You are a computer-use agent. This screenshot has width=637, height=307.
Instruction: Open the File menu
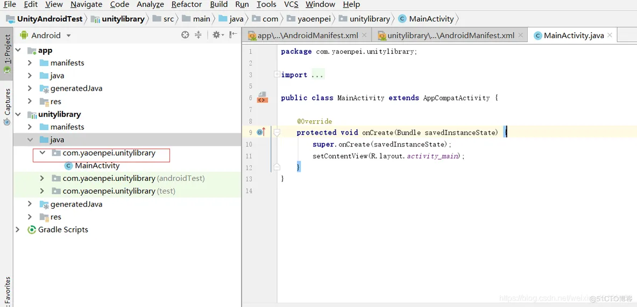pyautogui.click(x=9, y=4)
